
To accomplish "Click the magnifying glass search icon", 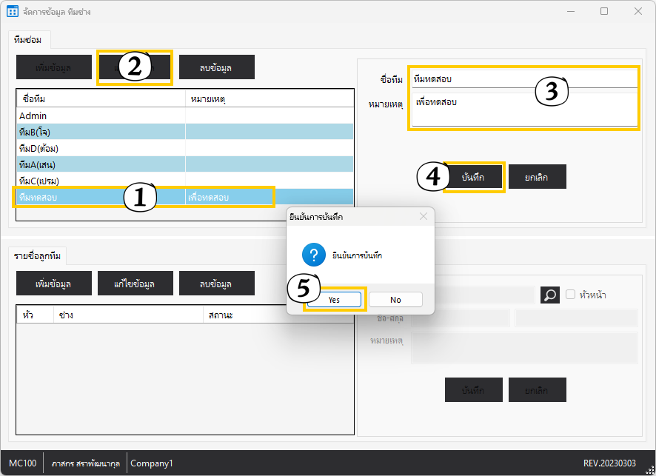I will pyautogui.click(x=550, y=295).
